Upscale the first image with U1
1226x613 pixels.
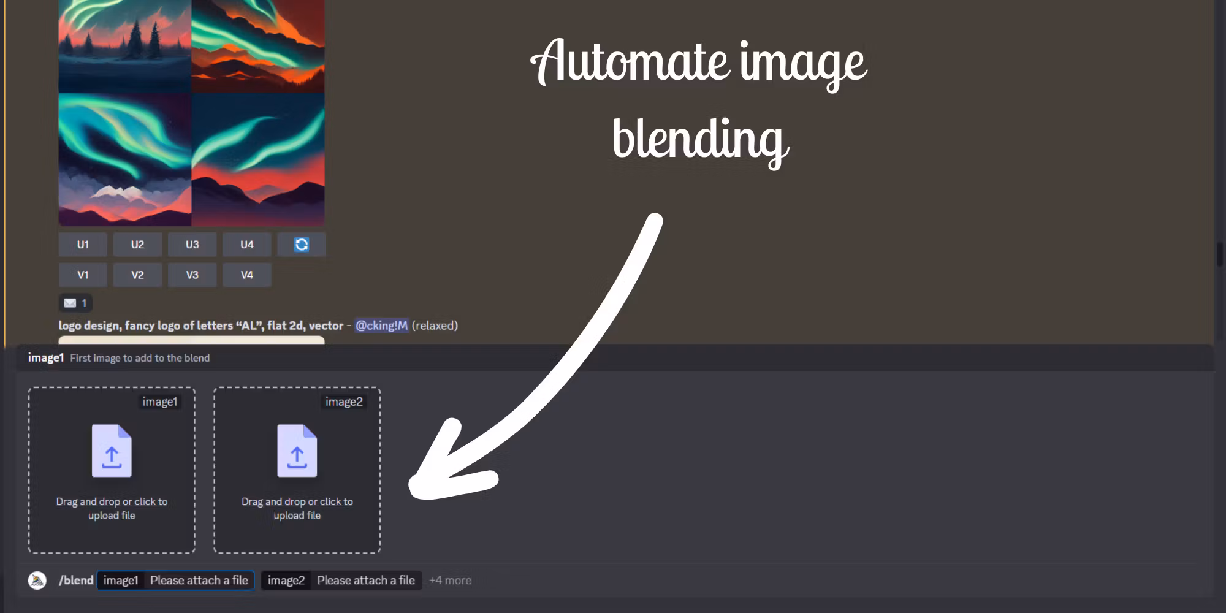[x=83, y=245]
